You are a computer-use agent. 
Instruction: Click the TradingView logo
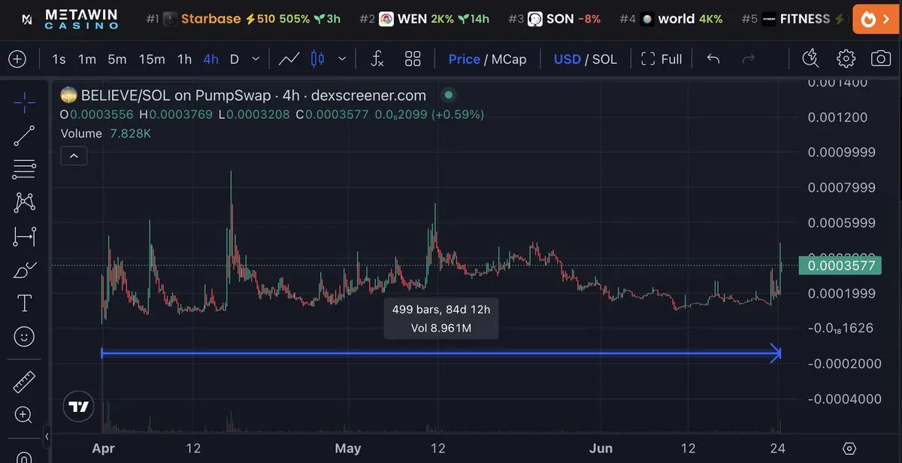[78, 407]
